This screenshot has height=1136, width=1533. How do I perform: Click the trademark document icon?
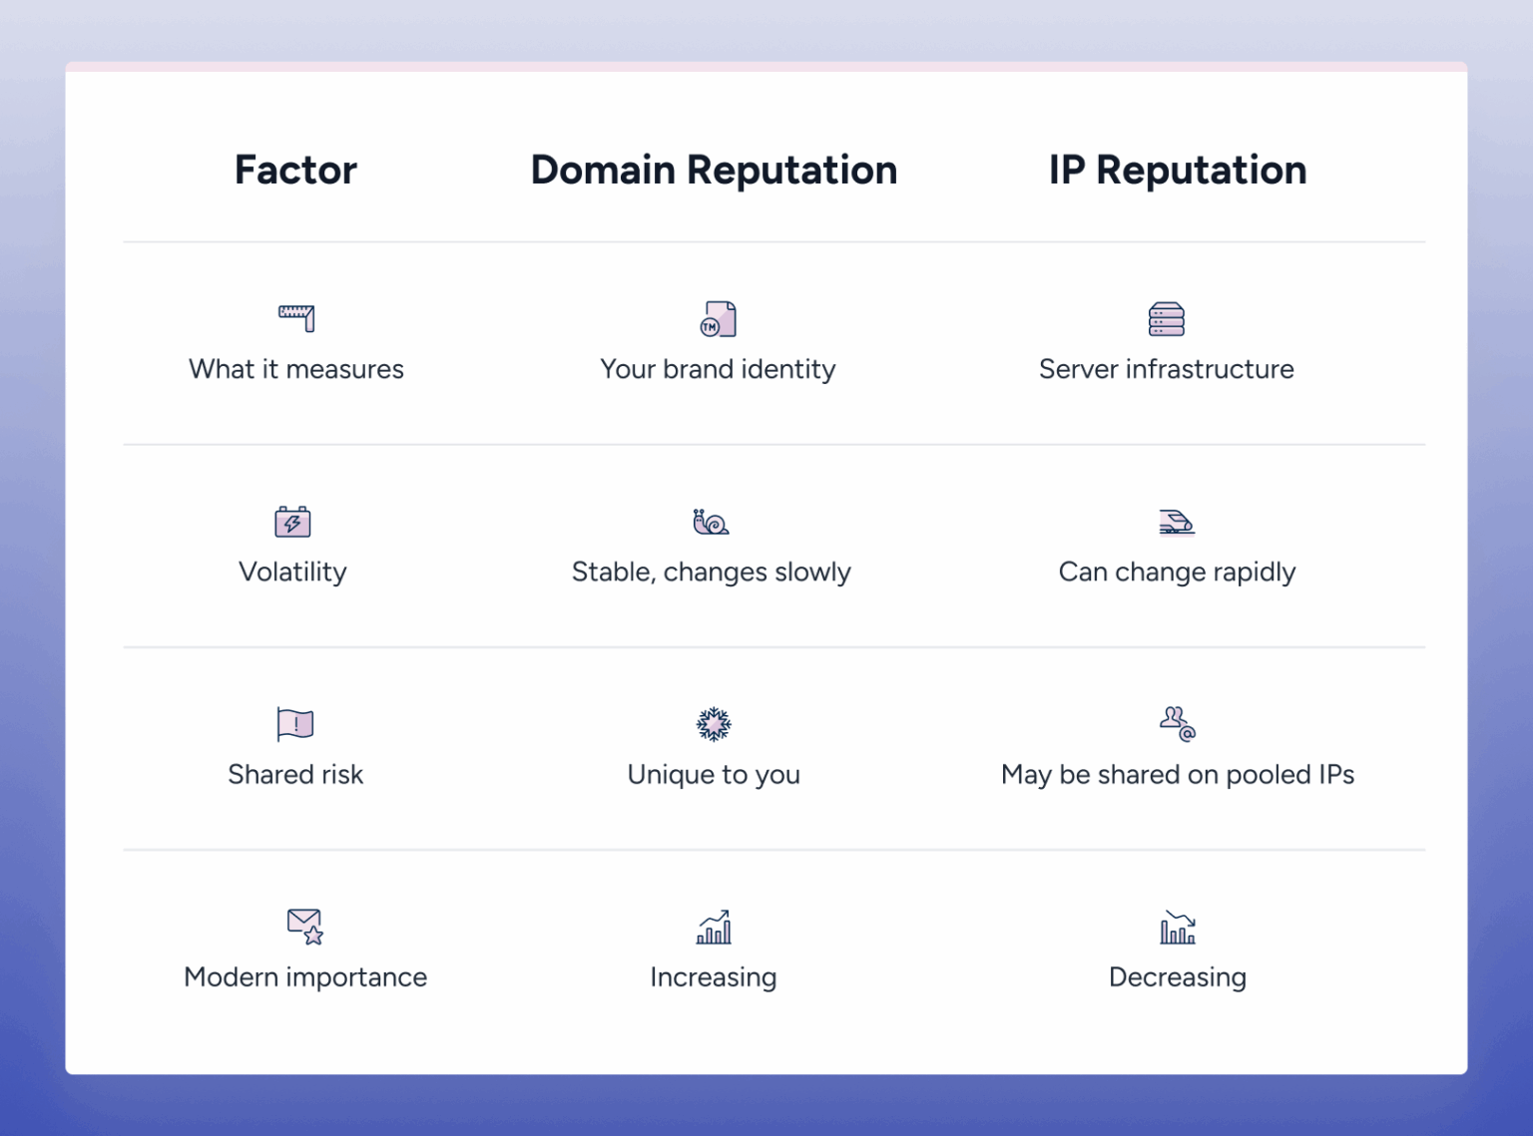point(718,319)
